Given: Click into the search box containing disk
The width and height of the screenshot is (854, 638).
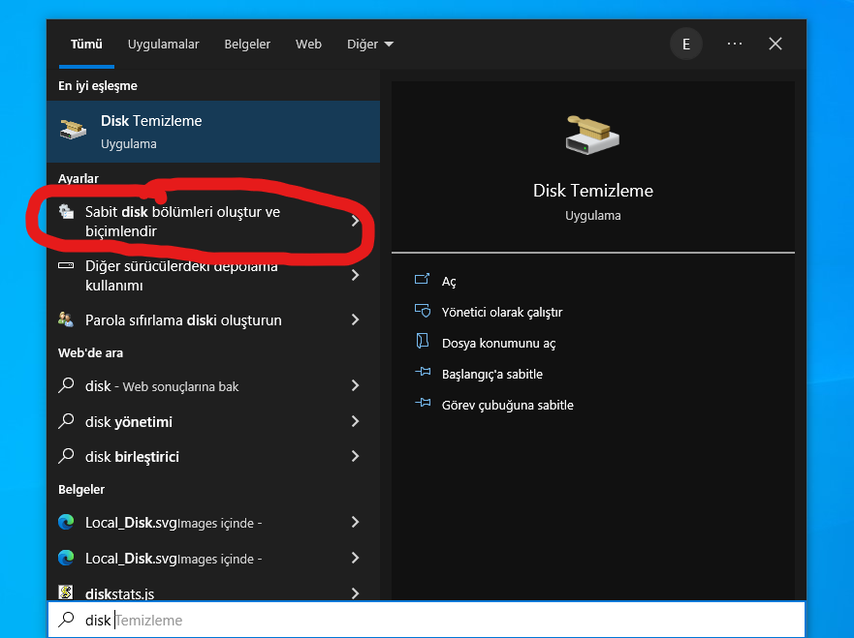Looking at the screenshot, I should tap(427, 620).
